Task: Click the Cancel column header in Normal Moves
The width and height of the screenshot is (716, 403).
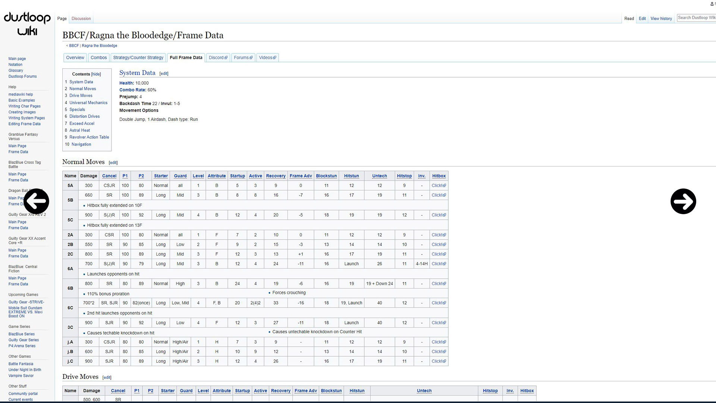Action: pyautogui.click(x=109, y=176)
